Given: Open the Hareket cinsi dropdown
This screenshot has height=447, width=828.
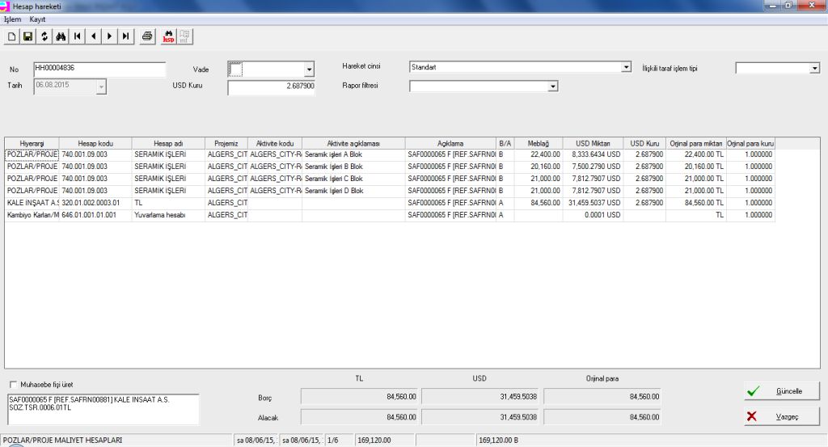Looking at the screenshot, I should (626, 68).
